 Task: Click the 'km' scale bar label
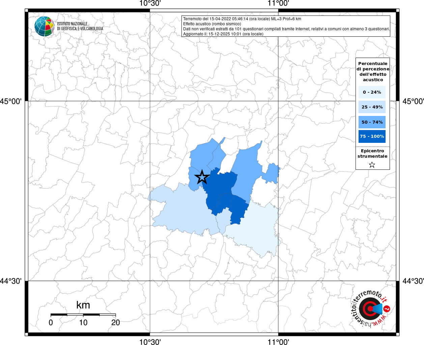(83, 305)
